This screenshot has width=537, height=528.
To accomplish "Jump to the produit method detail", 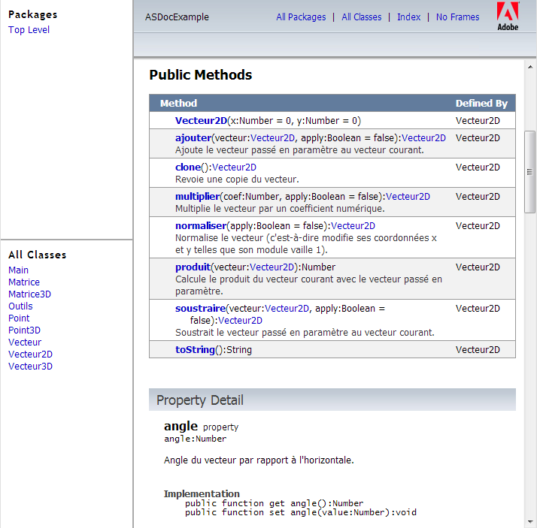I will point(193,267).
